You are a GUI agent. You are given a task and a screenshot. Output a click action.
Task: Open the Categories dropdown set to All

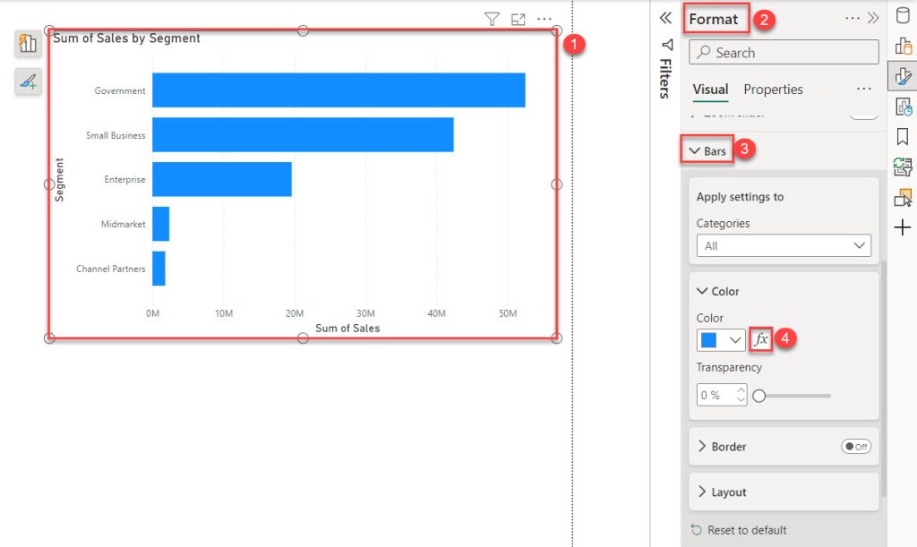pos(784,244)
